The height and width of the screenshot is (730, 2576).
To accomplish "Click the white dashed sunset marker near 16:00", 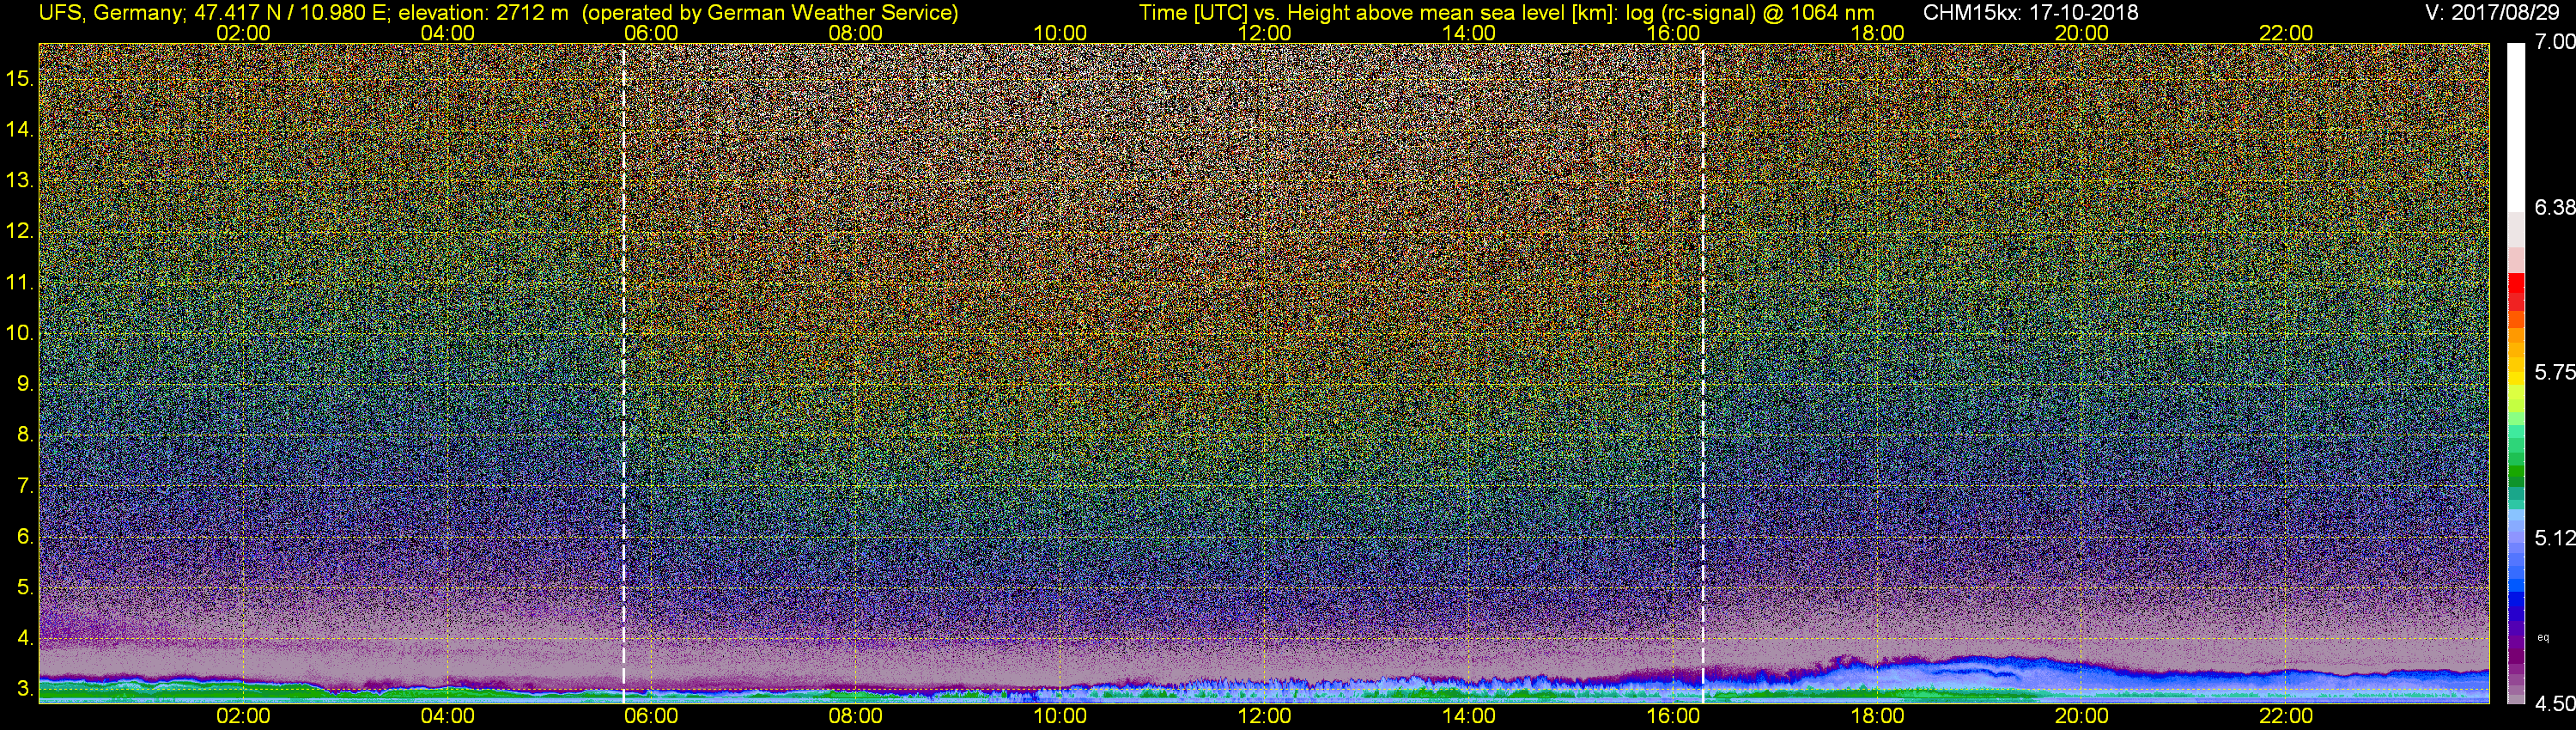I will point(1703,374).
